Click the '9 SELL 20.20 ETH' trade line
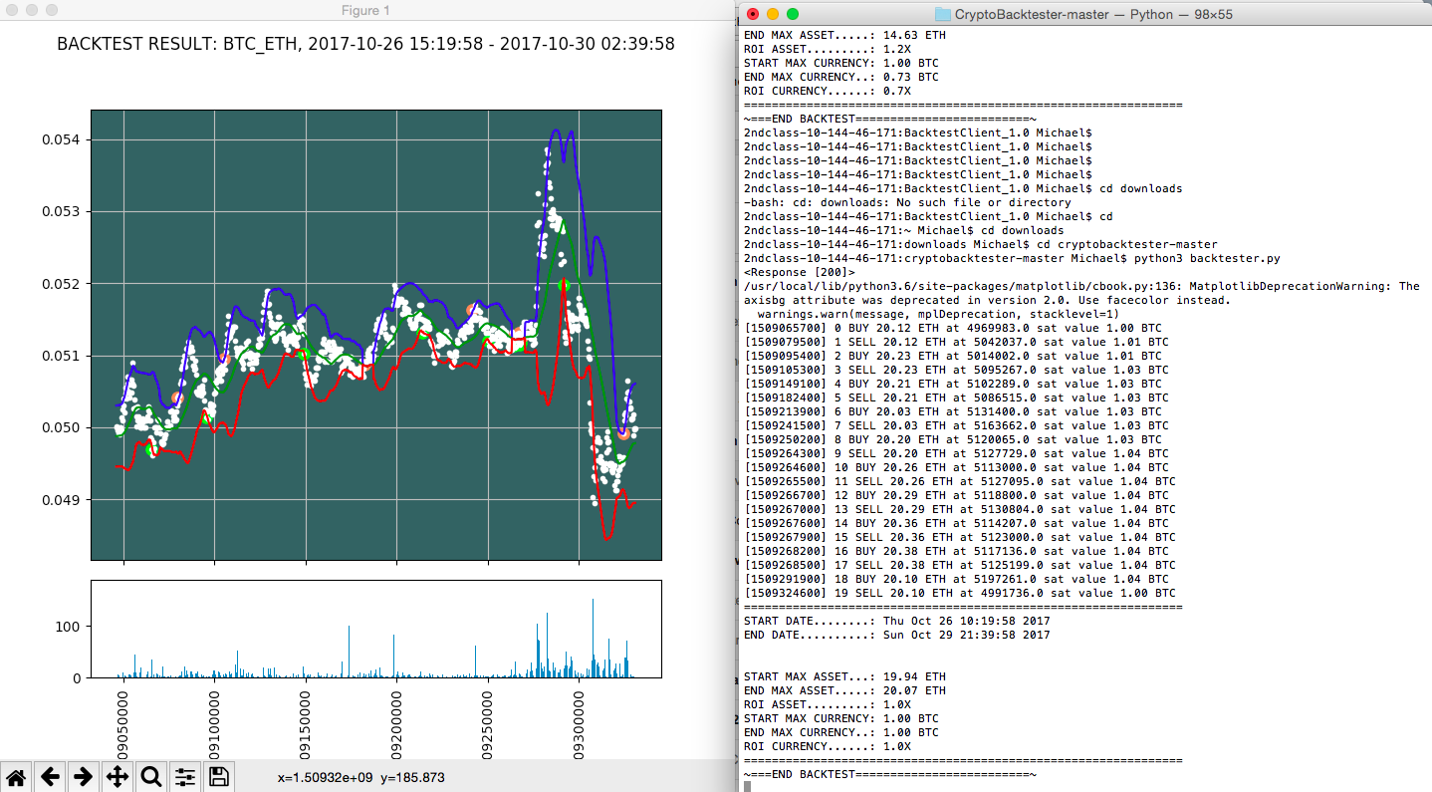Viewport: 1432px width, 792px height. (x=956, y=453)
